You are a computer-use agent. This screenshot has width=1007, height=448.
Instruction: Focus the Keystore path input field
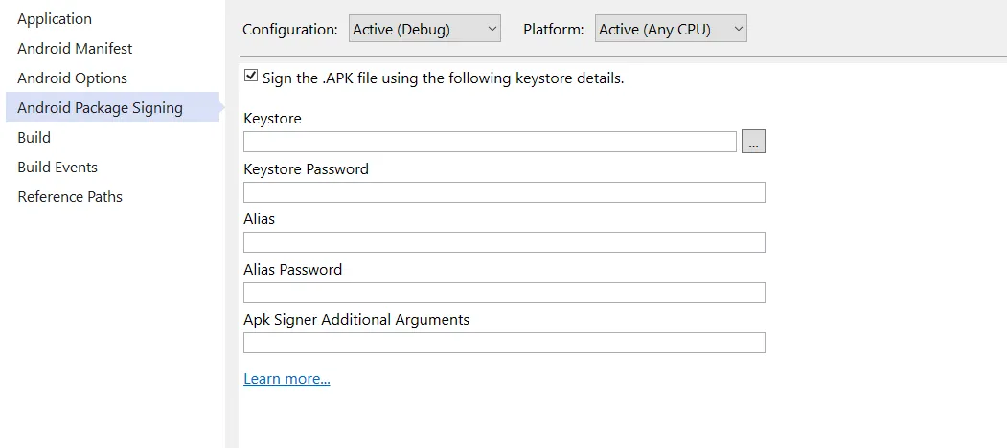click(490, 142)
